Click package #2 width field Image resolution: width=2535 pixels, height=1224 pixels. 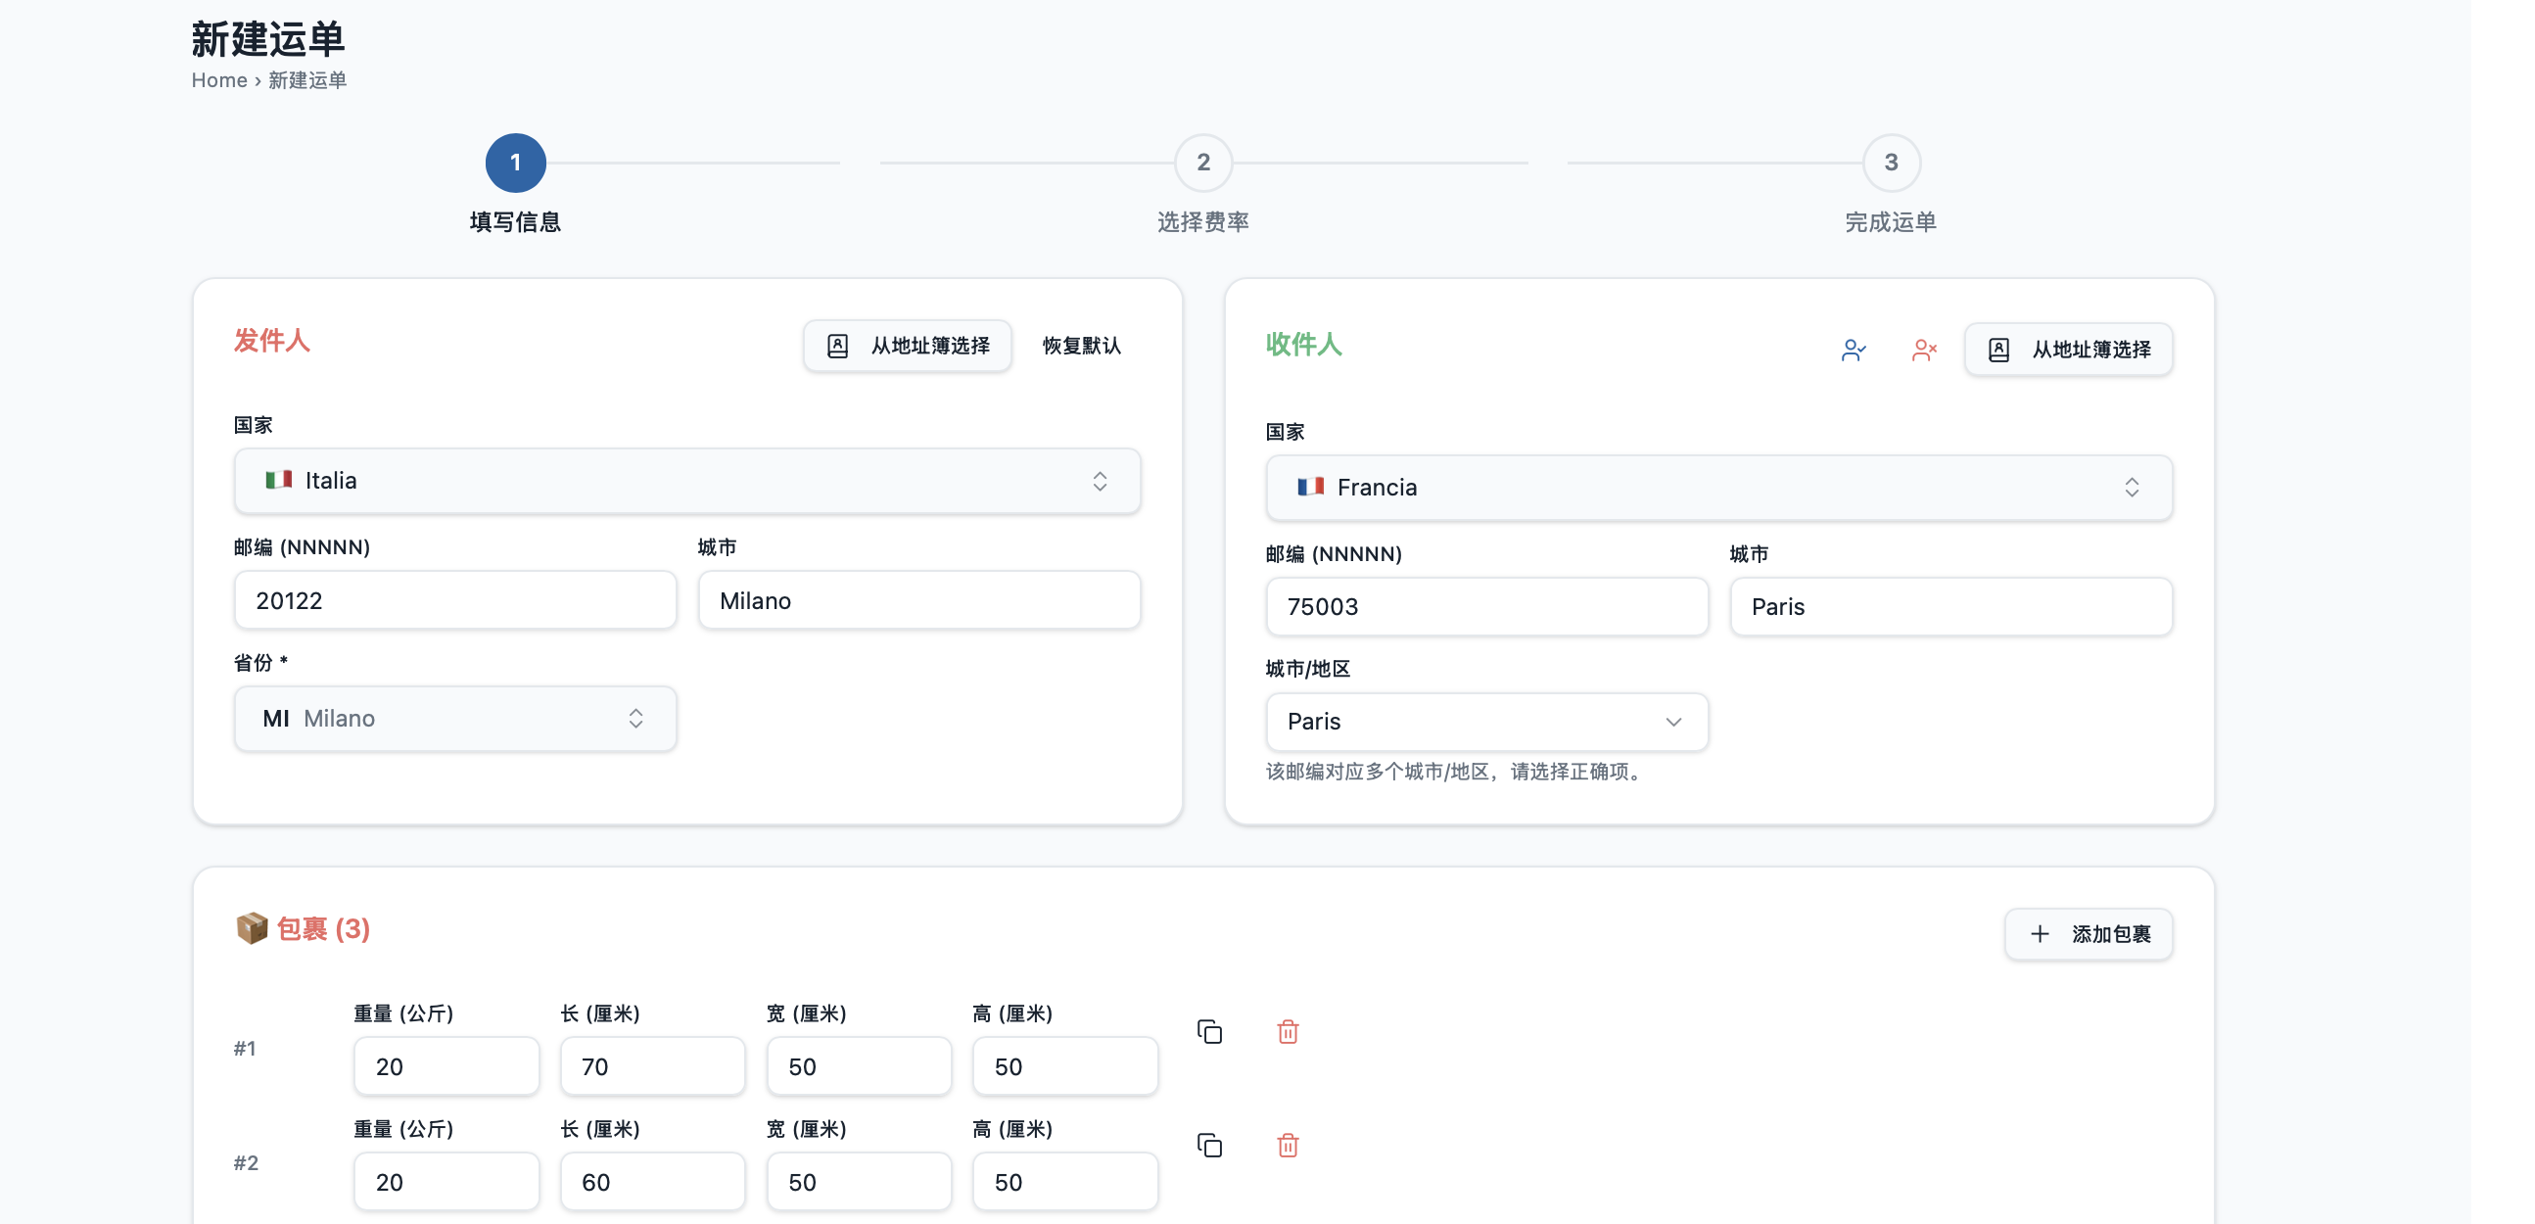(x=858, y=1181)
